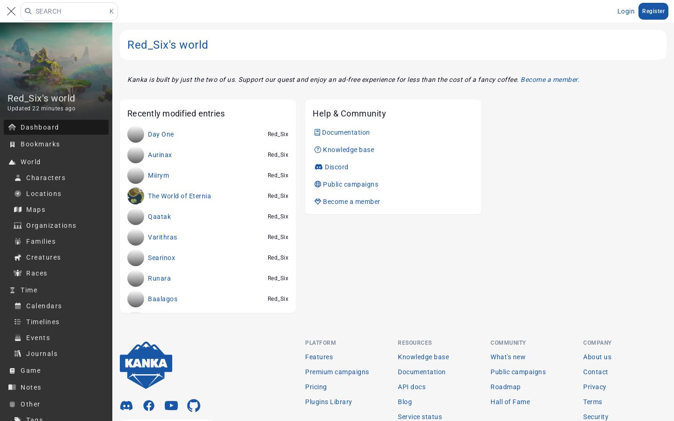Open the Pricing footer link
The image size is (674, 421).
(316, 387)
